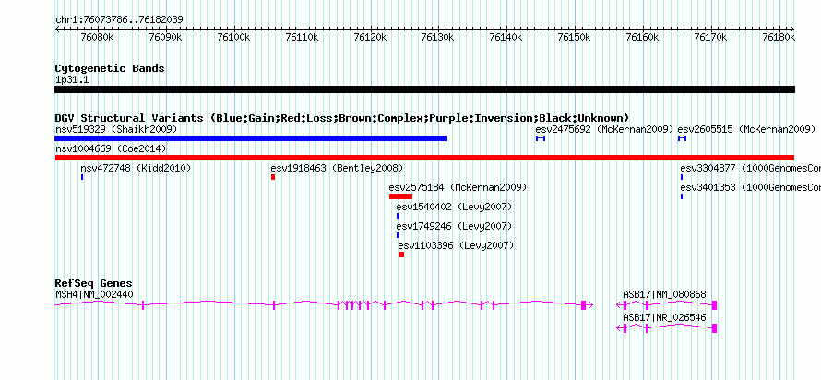Click the nsv472748 (Kidd2010) label
The width and height of the screenshot is (821, 380).
(136, 168)
